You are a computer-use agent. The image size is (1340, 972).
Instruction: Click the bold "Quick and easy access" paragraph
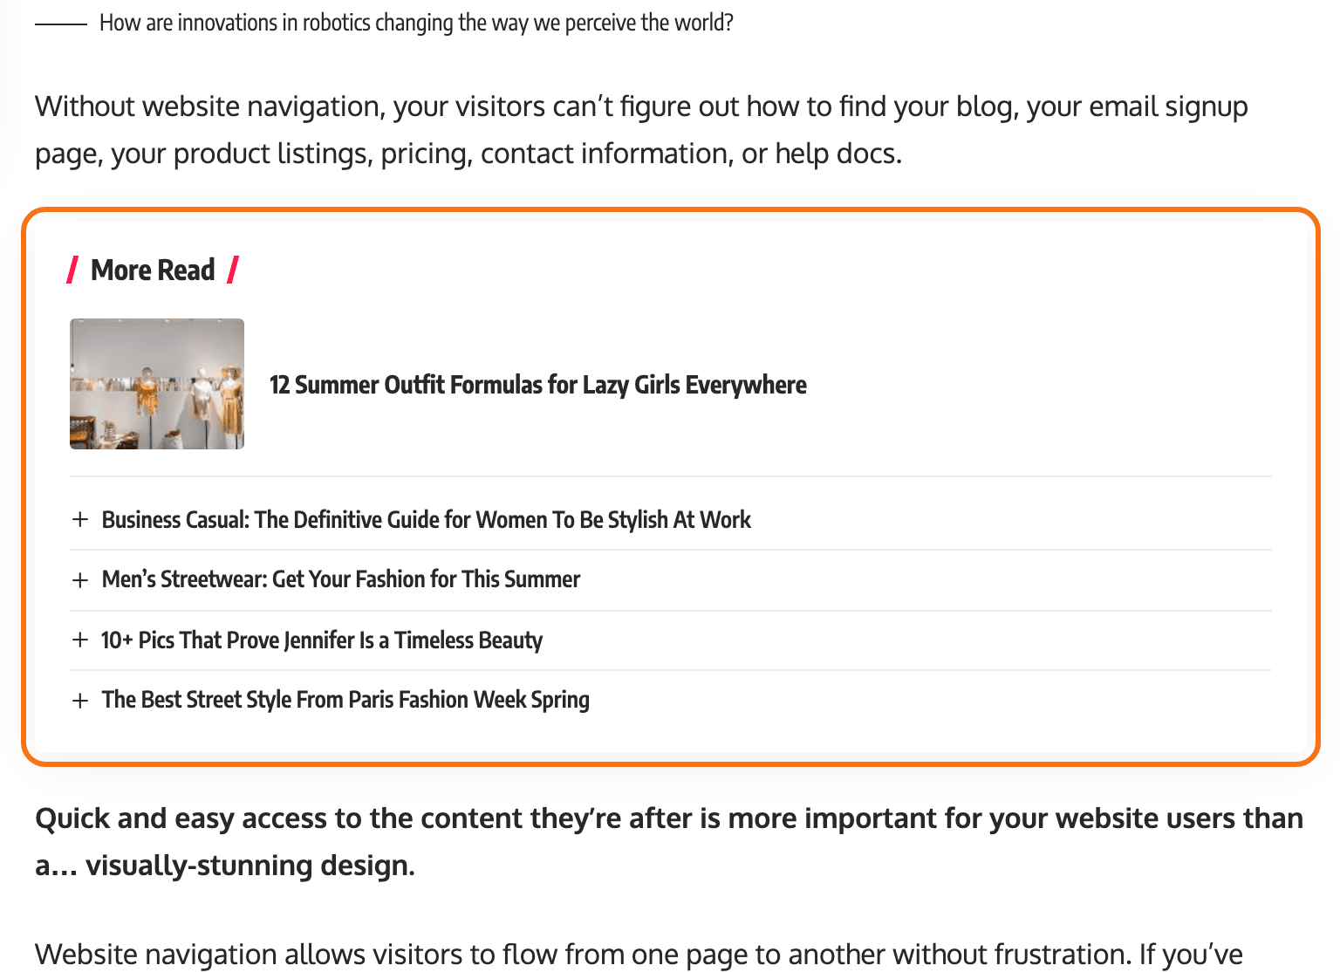[x=669, y=842]
